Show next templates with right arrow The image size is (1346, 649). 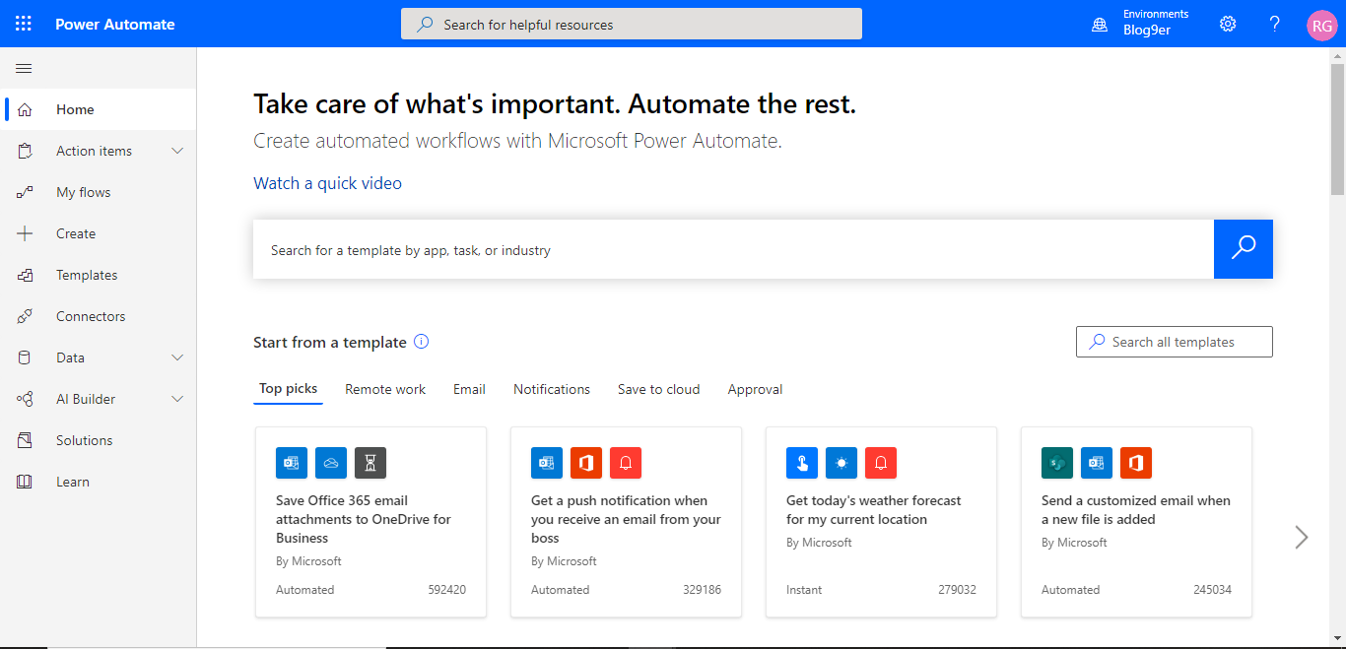click(x=1302, y=537)
